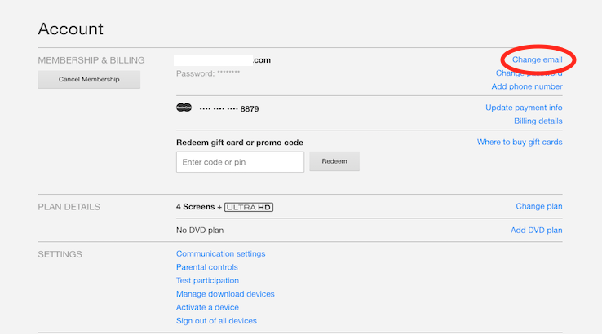Viewport: 602px width, 334px height.
Task: Open Where to buy gift cards
Action: [x=520, y=142]
